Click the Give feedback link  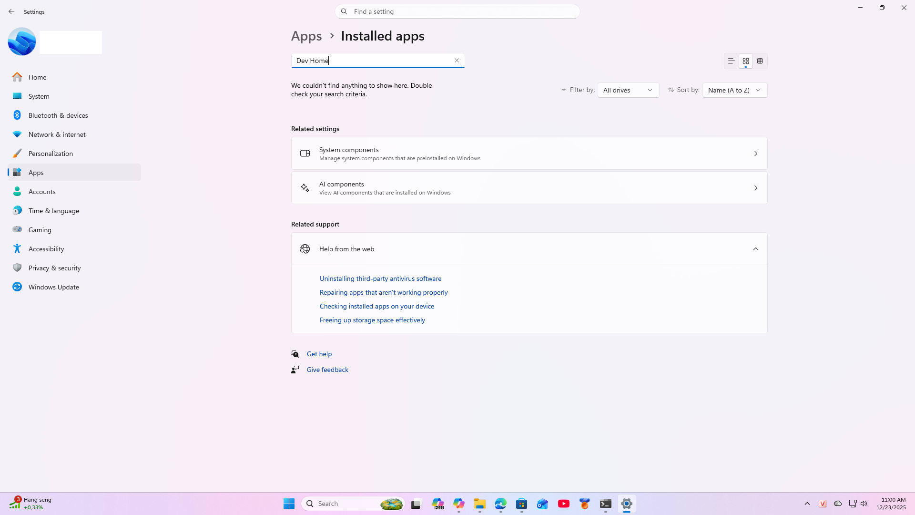pyautogui.click(x=327, y=369)
